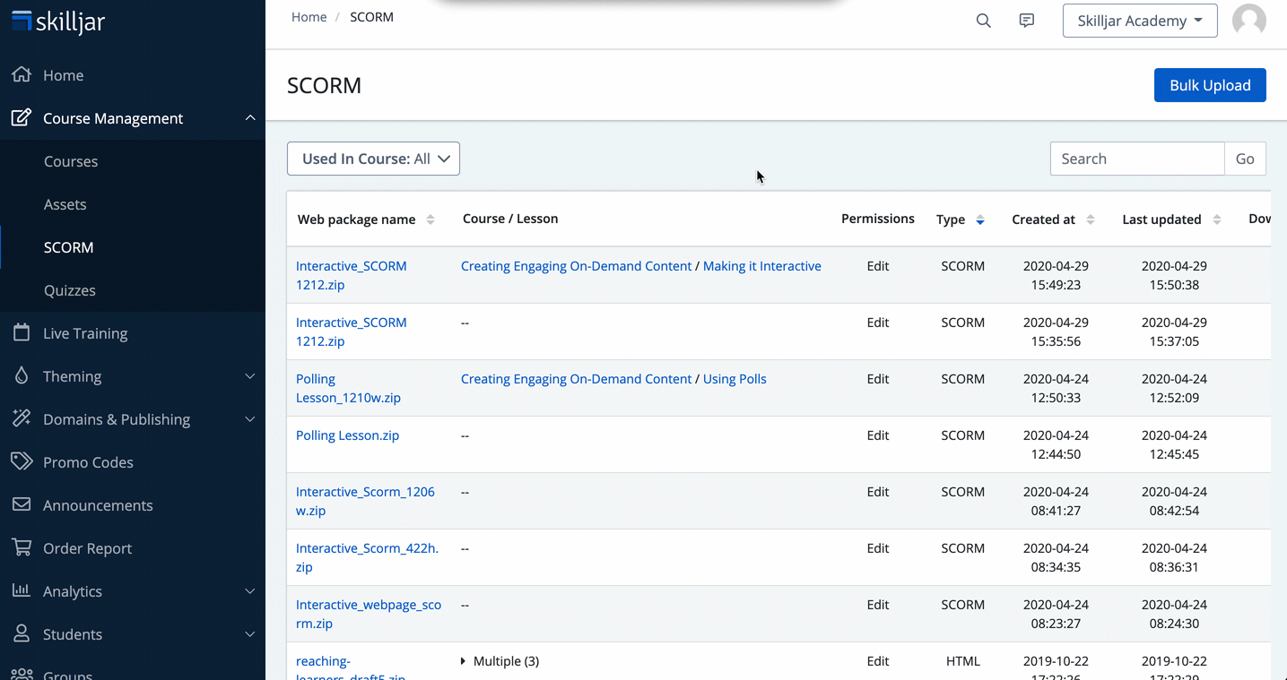Click into the Search input field
Screen dimensions: 1287x680
tap(1137, 159)
